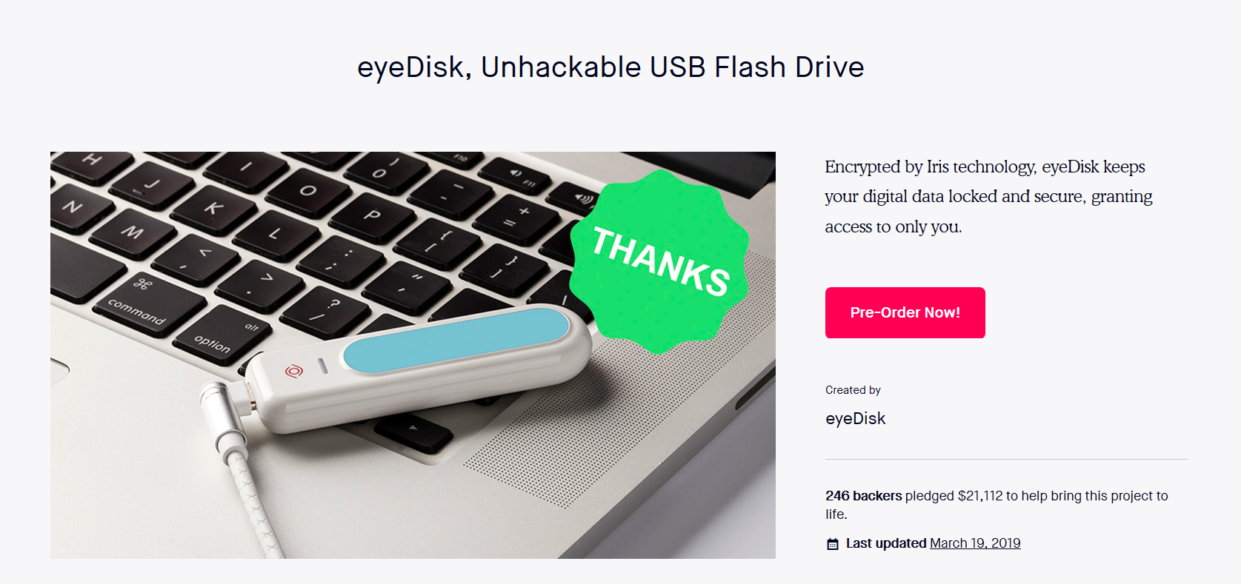Image resolution: width=1241 pixels, height=584 pixels.
Task: Click the red iris logo on flash drive
Action: click(x=294, y=370)
